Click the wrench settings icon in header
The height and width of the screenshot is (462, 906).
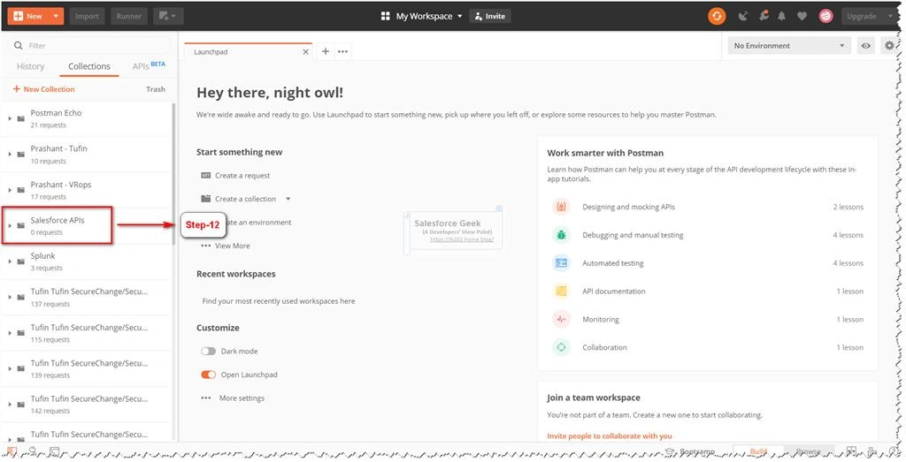(764, 16)
